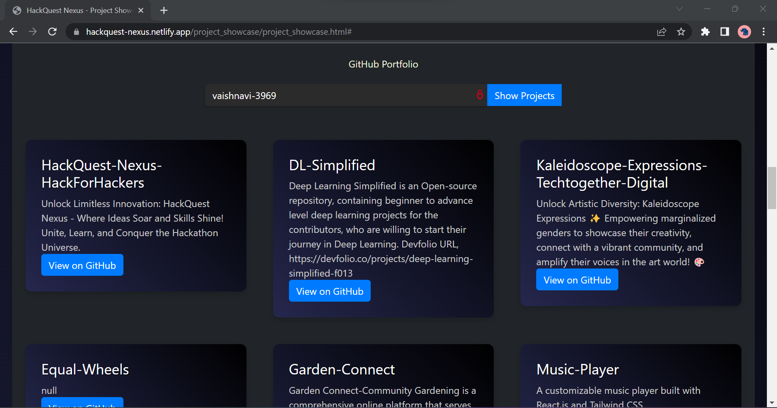
Task: Click the page scrollbar thumb
Action: point(772,188)
